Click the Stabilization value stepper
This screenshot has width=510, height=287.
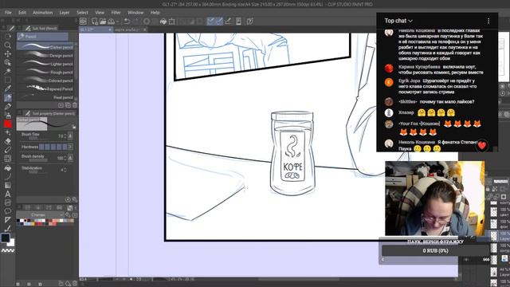point(65,170)
